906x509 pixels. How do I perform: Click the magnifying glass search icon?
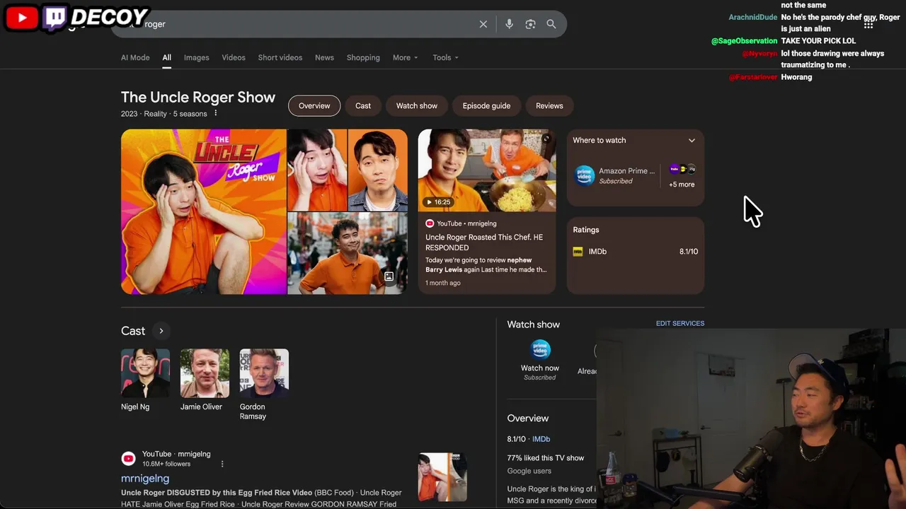pos(551,24)
